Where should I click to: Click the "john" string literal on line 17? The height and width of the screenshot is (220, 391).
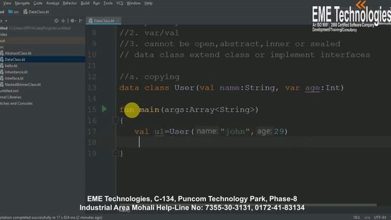[235, 132]
